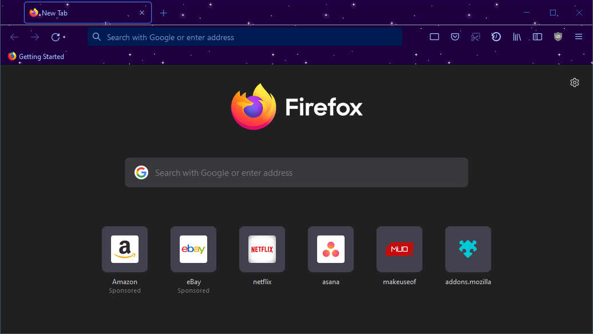Viewport: 593px width, 334px height.
Task: Open the Netflix shortcut tile
Action: coord(262,249)
